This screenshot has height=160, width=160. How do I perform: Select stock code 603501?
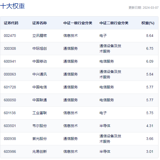(10, 126)
